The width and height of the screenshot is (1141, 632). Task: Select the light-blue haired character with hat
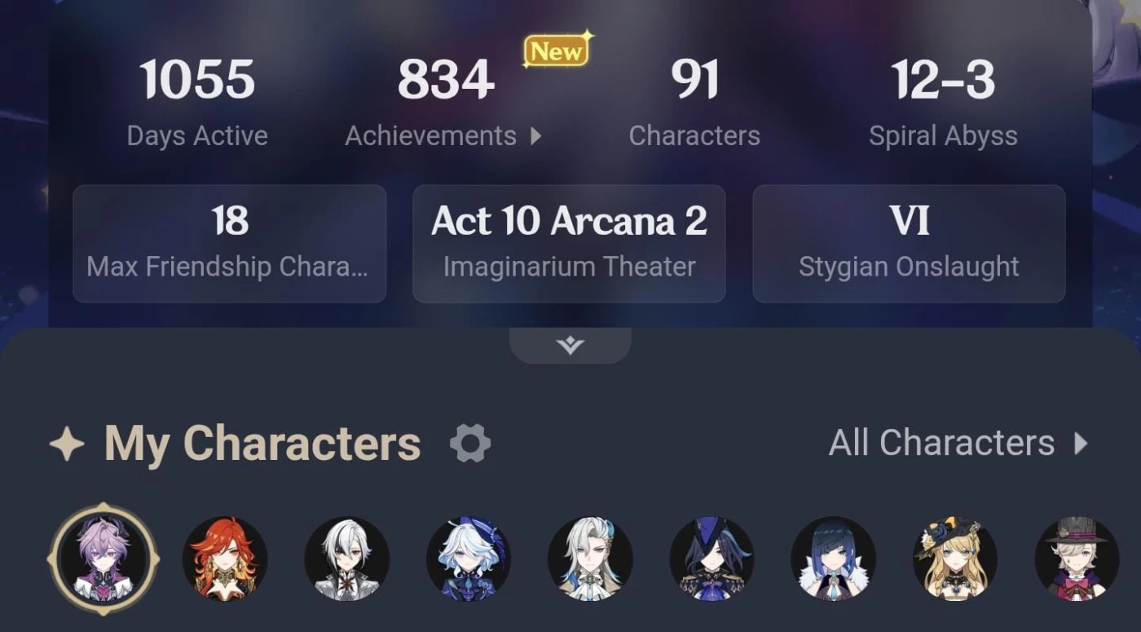coord(469,559)
